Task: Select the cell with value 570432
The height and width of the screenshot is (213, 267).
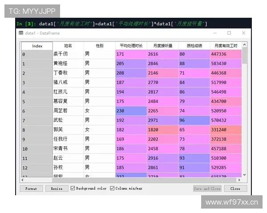Action: [x=226, y=120]
